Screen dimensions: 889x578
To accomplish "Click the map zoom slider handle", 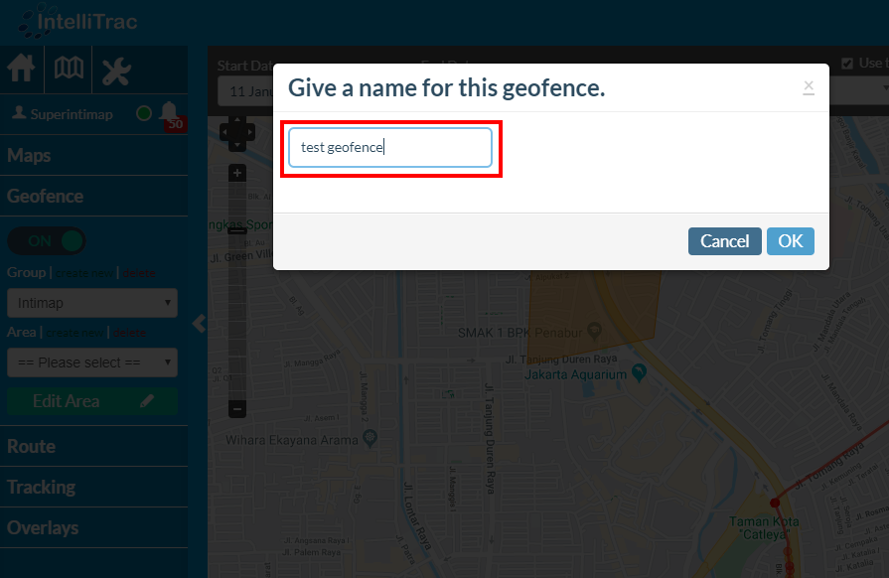I will (x=237, y=230).
